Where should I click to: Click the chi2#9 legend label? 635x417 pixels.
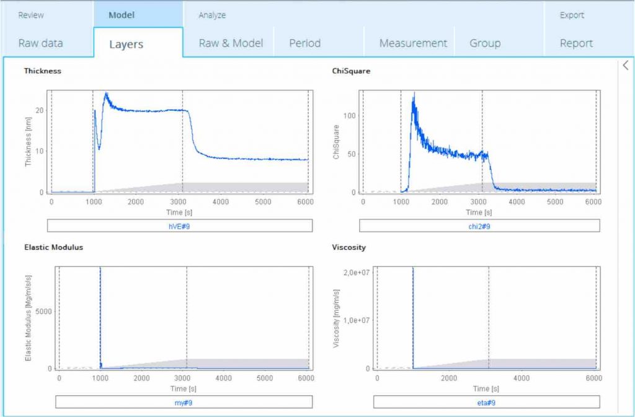(479, 226)
